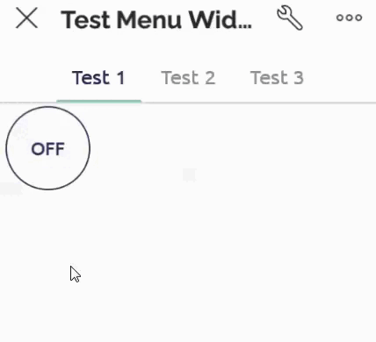Select the Test 1 tab
The width and height of the screenshot is (376, 342).
[x=98, y=78]
